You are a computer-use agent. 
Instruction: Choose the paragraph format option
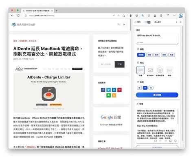click(x=140, y=71)
